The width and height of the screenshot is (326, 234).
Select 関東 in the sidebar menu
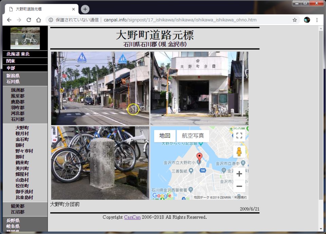[x=11, y=61]
